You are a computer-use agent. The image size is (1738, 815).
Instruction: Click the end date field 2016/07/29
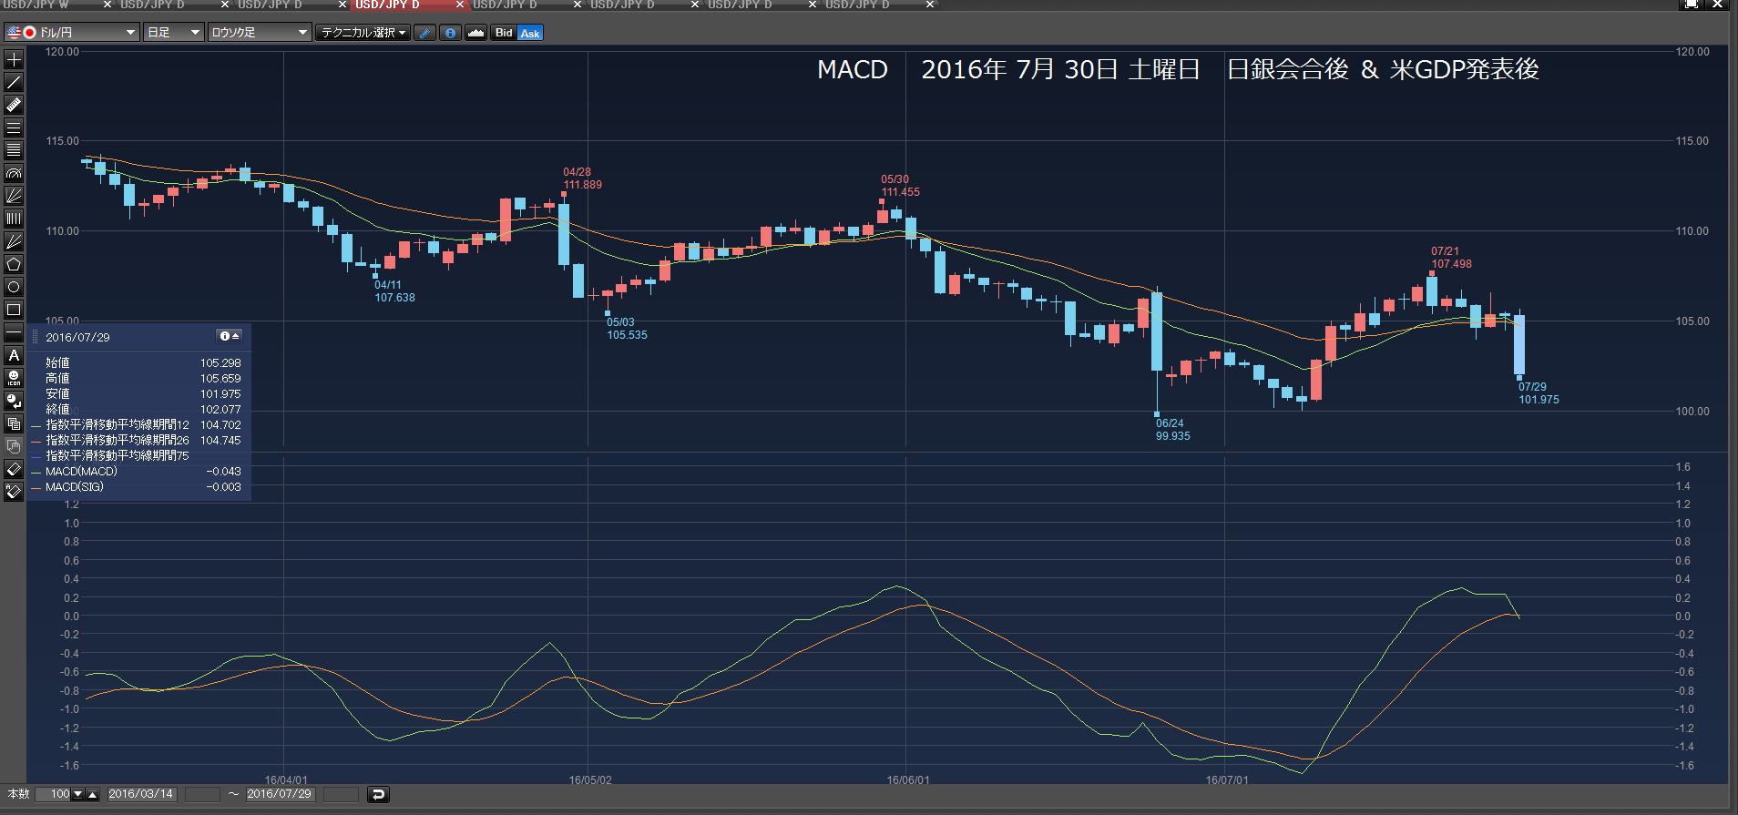point(280,794)
